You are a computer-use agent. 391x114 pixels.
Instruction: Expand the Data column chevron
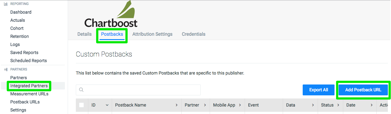pyautogui.click(x=313, y=105)
